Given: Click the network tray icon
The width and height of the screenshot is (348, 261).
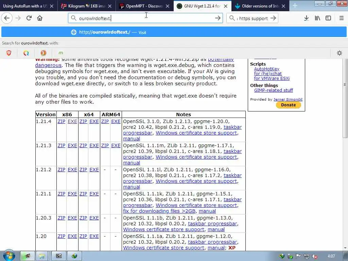Looking at the screenshot, I should tap(307, 256).
